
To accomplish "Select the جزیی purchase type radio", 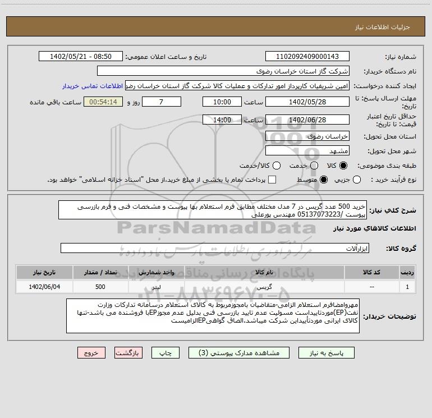I will (357, 180).
